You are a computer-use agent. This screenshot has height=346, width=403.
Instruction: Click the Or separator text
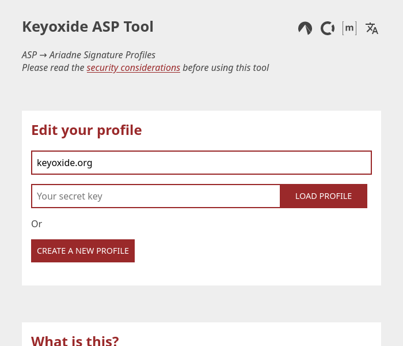[36, 224]
